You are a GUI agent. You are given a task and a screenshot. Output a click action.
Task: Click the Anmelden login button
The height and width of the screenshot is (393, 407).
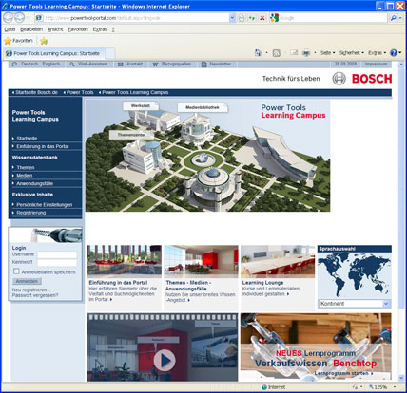(x=27, y=281)
